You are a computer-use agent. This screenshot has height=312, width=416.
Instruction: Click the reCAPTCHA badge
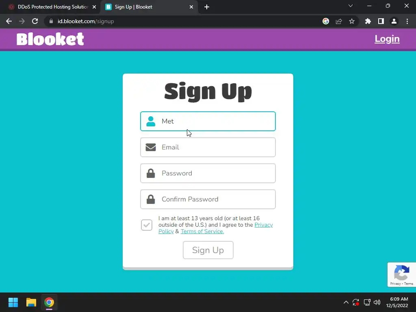[401, 275]
